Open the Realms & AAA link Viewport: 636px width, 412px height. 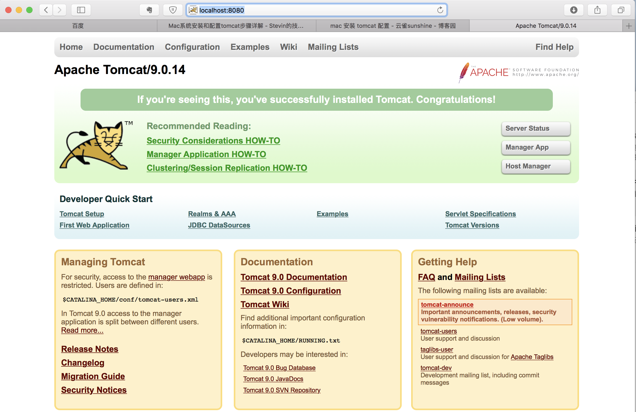tap(212, 214)
